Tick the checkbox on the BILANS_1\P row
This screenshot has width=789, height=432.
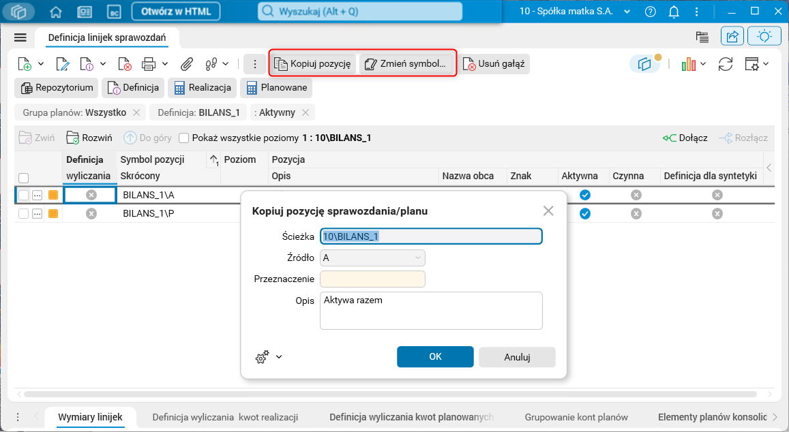click(23, 213)
